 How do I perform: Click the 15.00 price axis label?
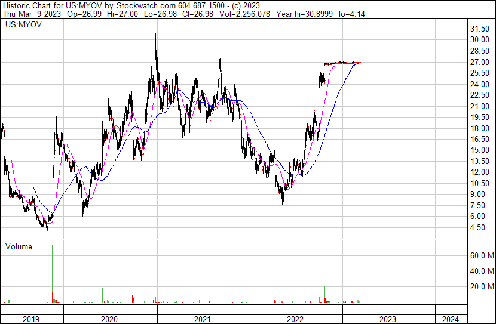point(480,150)
